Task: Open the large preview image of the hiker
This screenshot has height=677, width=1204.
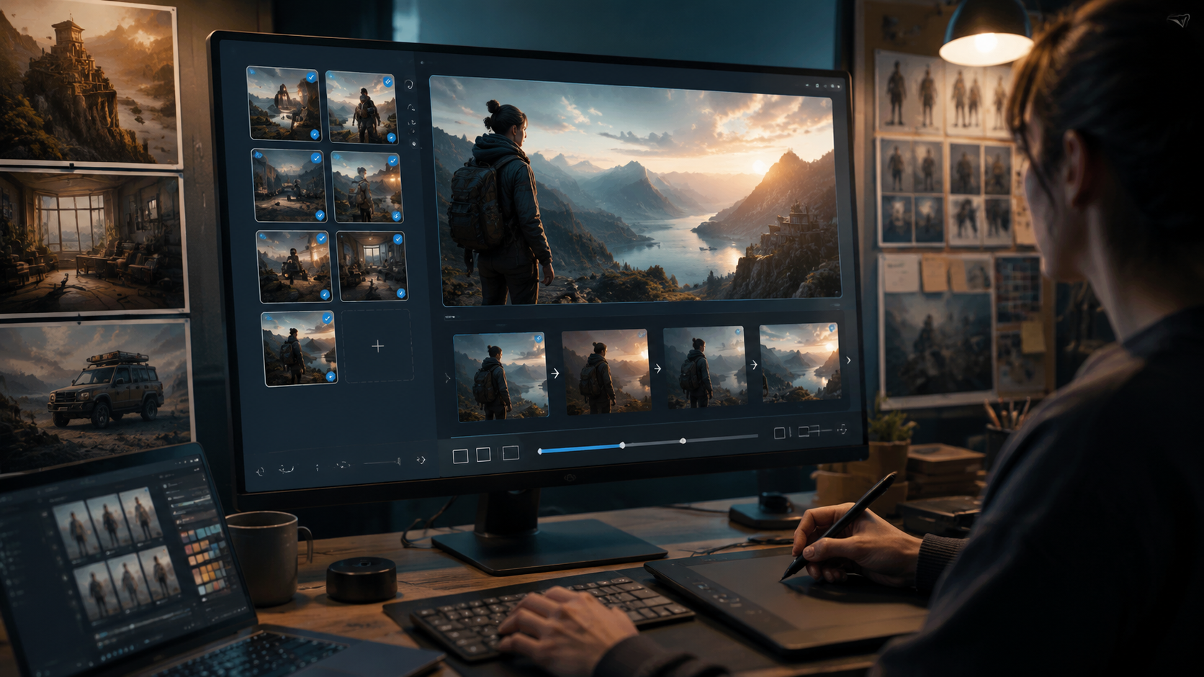Action: [x=636, y=191]
